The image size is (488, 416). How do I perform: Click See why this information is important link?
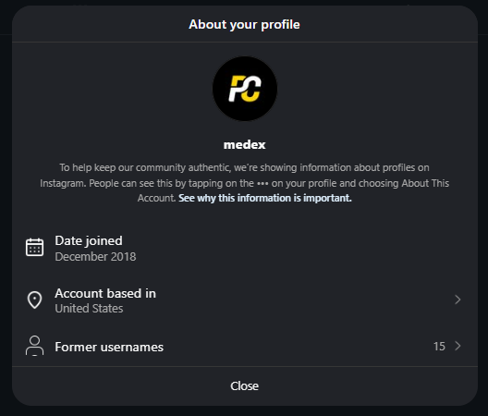coord(265,198)
